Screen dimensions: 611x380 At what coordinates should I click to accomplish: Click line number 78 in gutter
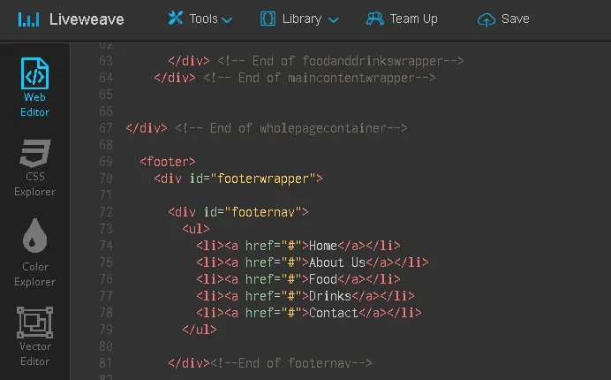[106, 313]
